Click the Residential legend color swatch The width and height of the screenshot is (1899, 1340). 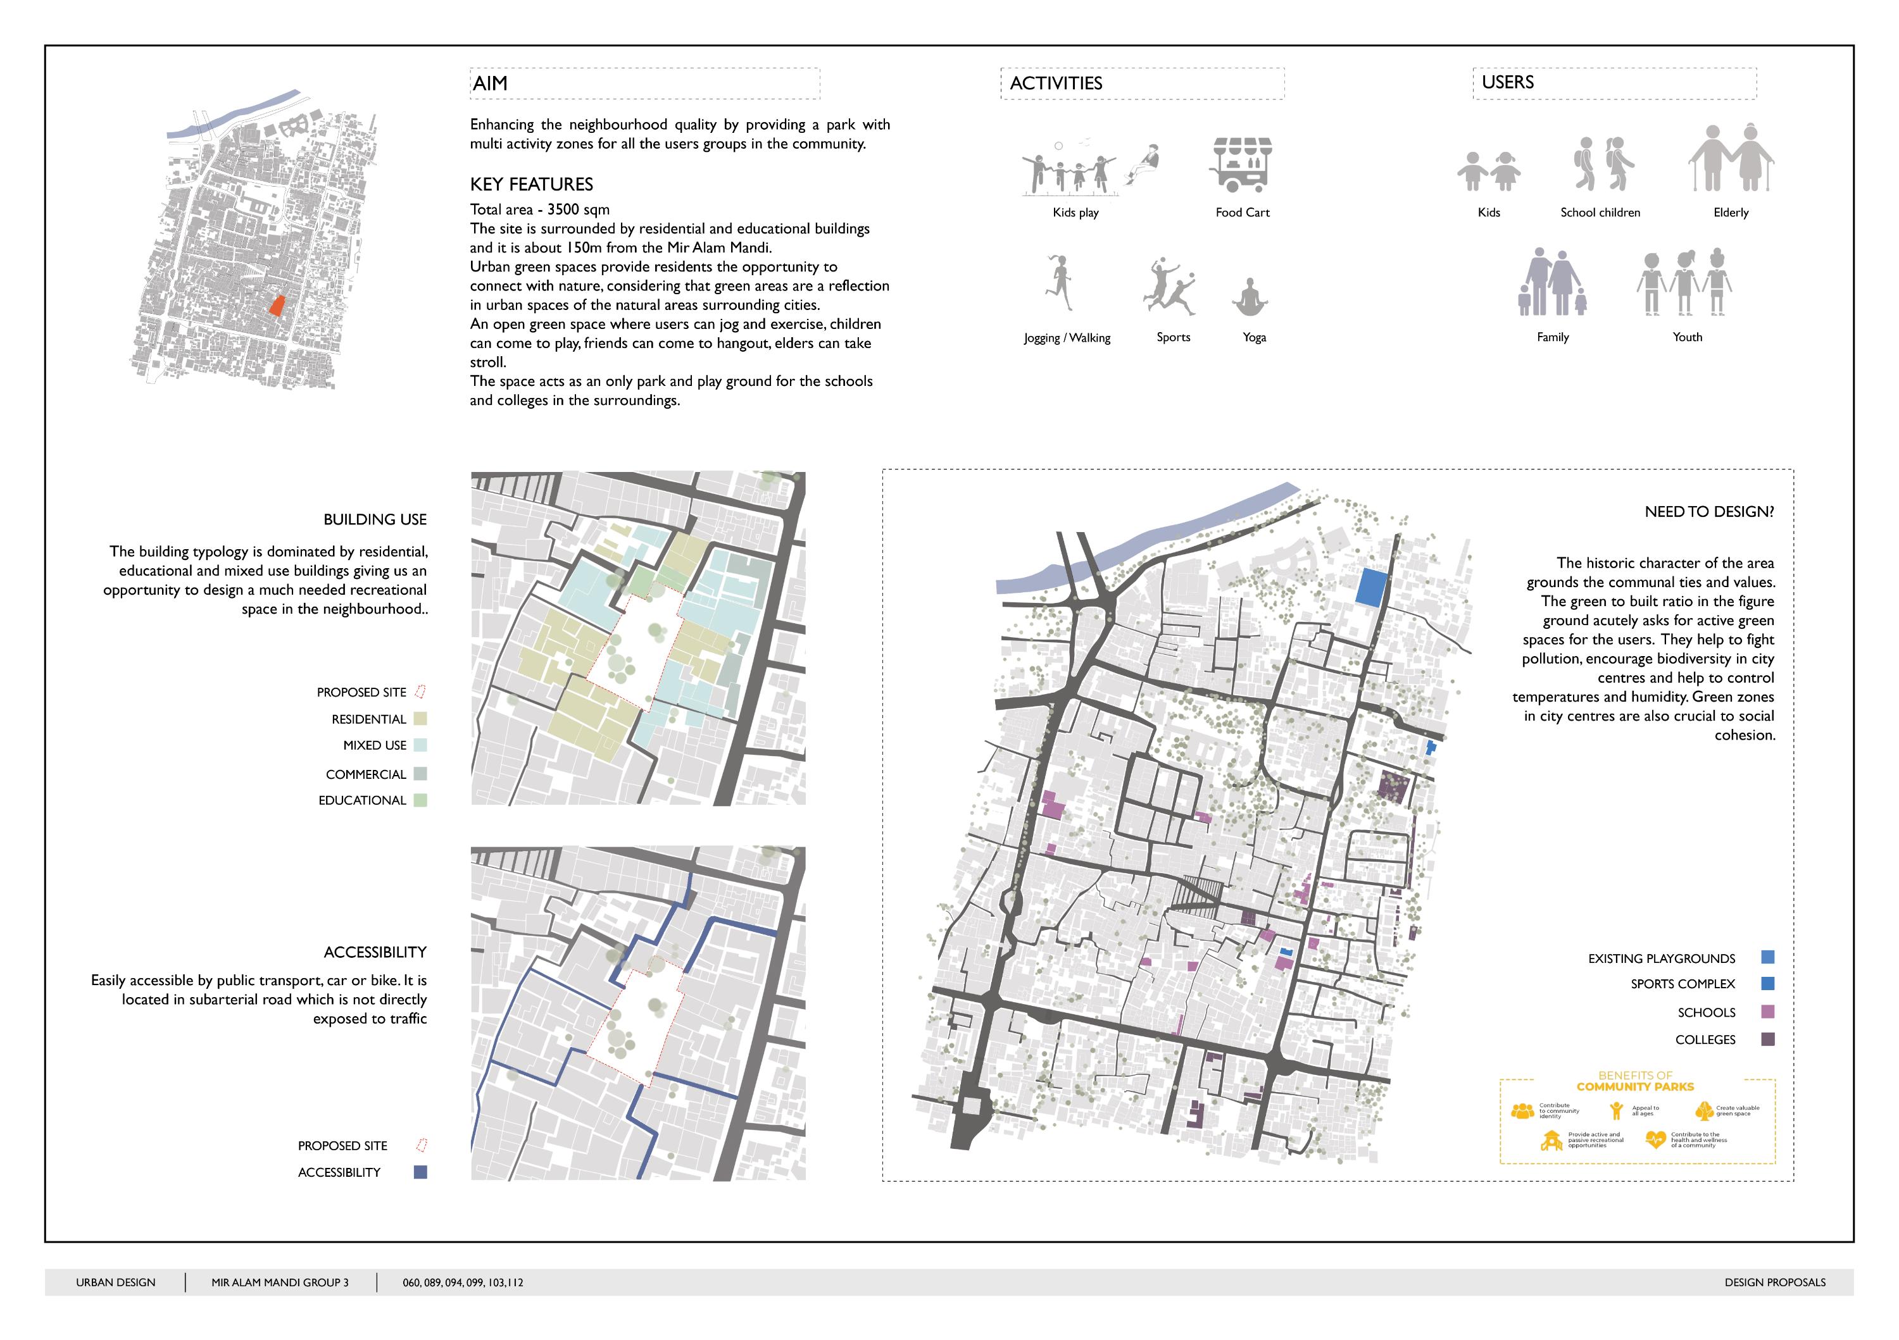420,719
